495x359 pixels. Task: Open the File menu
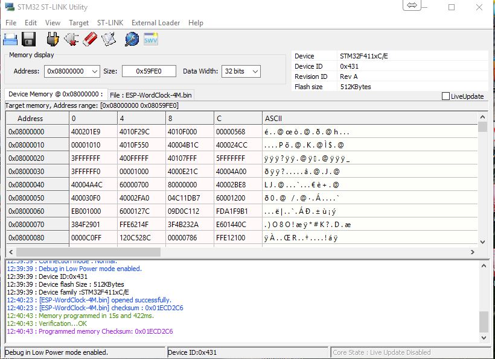(x=11, y=23)
